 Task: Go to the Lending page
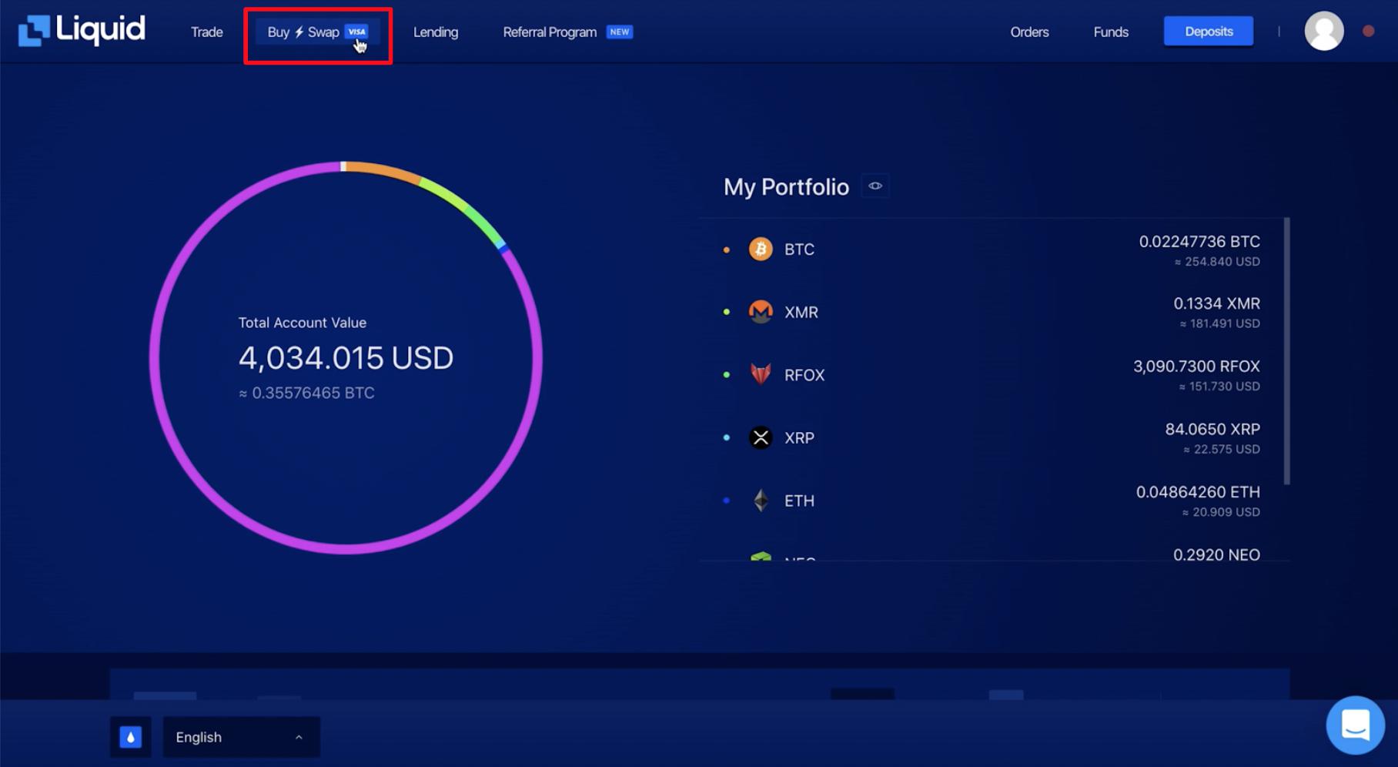(436, 32)
